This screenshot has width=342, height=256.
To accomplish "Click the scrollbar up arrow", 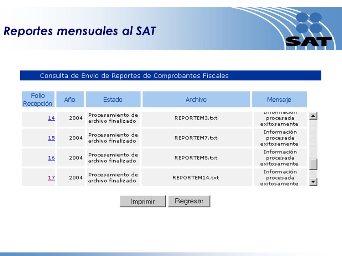I will [313, 116].
